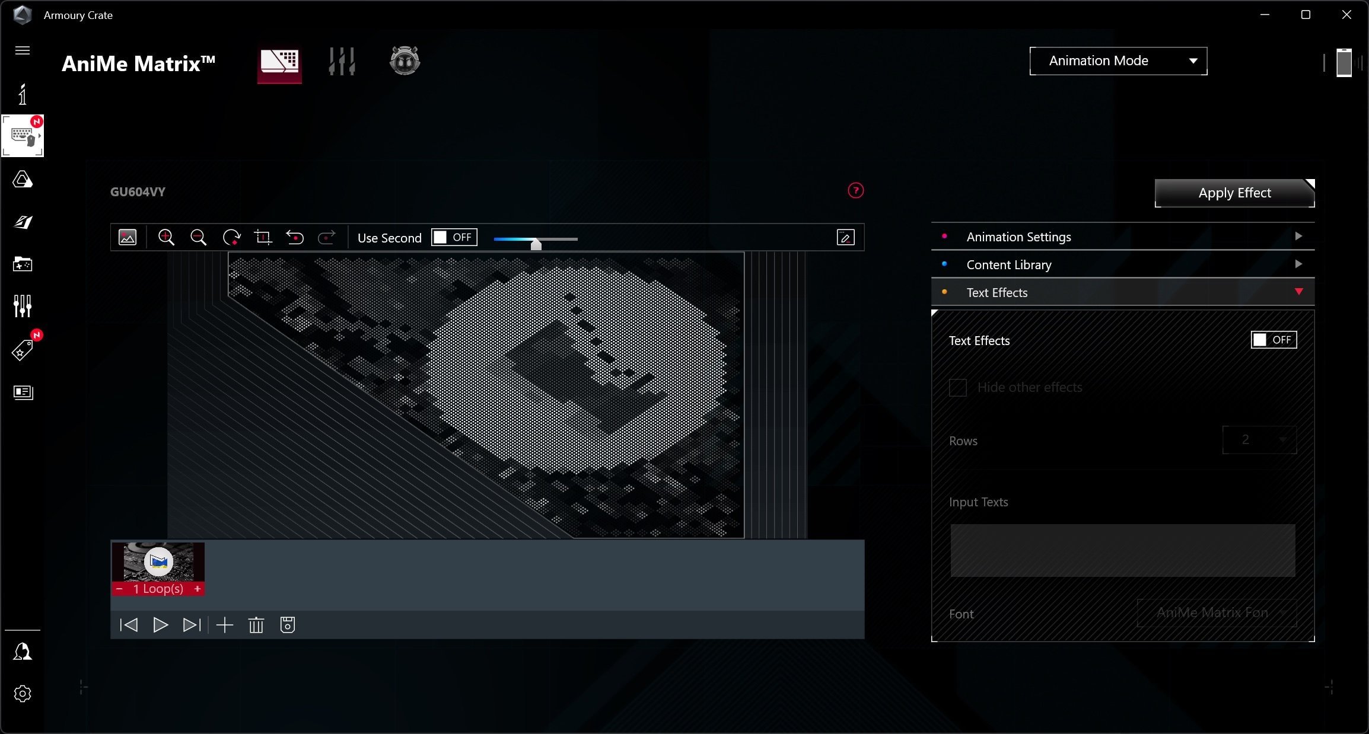Open the red help question mark
This screenshot has height=734, width=1369.
(x=855, y=190)
